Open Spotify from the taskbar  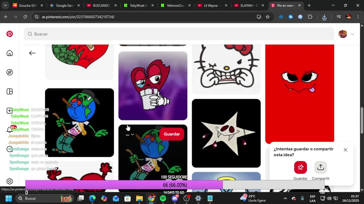(163, 198)
